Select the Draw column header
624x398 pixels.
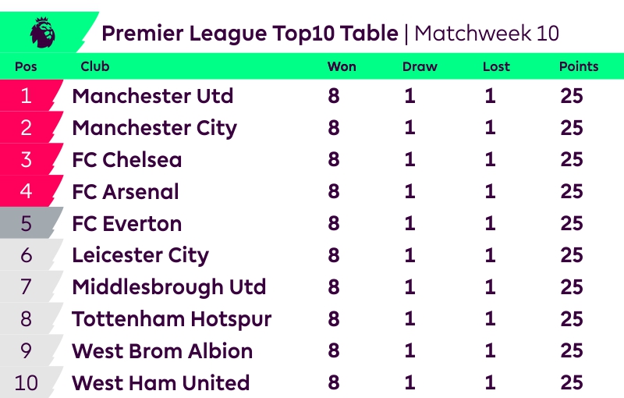tap(420, 66)
